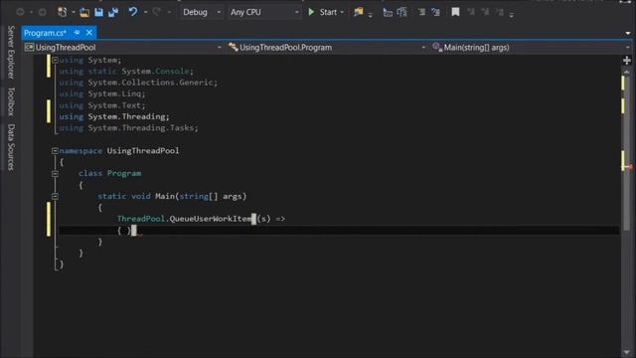Open the Debug configuration dropdown
Viewport: 636px width, 358px height.
click(x=201, y=12)
